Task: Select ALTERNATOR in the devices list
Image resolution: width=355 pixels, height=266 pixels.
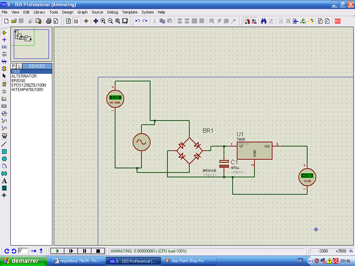Action: point(24,76)
